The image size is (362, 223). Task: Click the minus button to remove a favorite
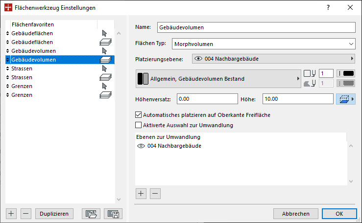(x=26, y=214)
